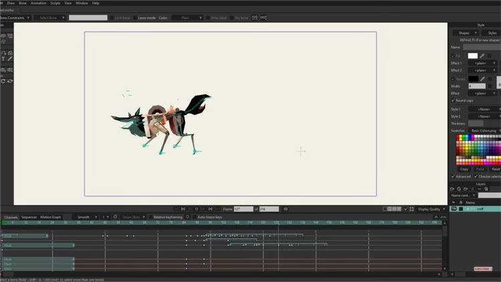Toggle the Shy bone checkbox
The width and height of the screenshot is (501, 282).
click(x=232, y=18)
